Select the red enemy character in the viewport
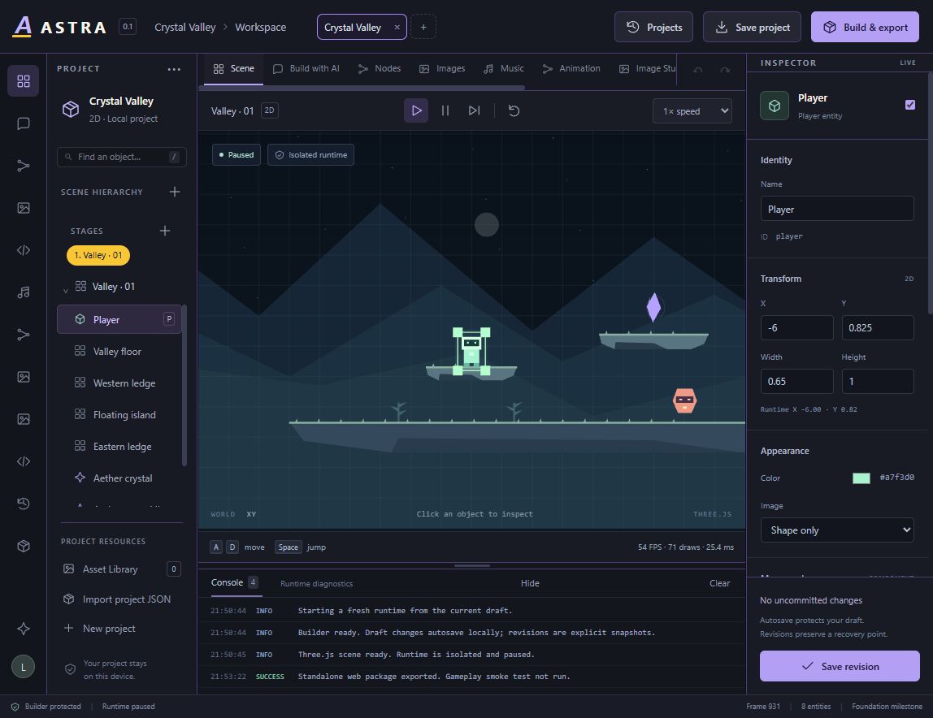 (684, 400)
